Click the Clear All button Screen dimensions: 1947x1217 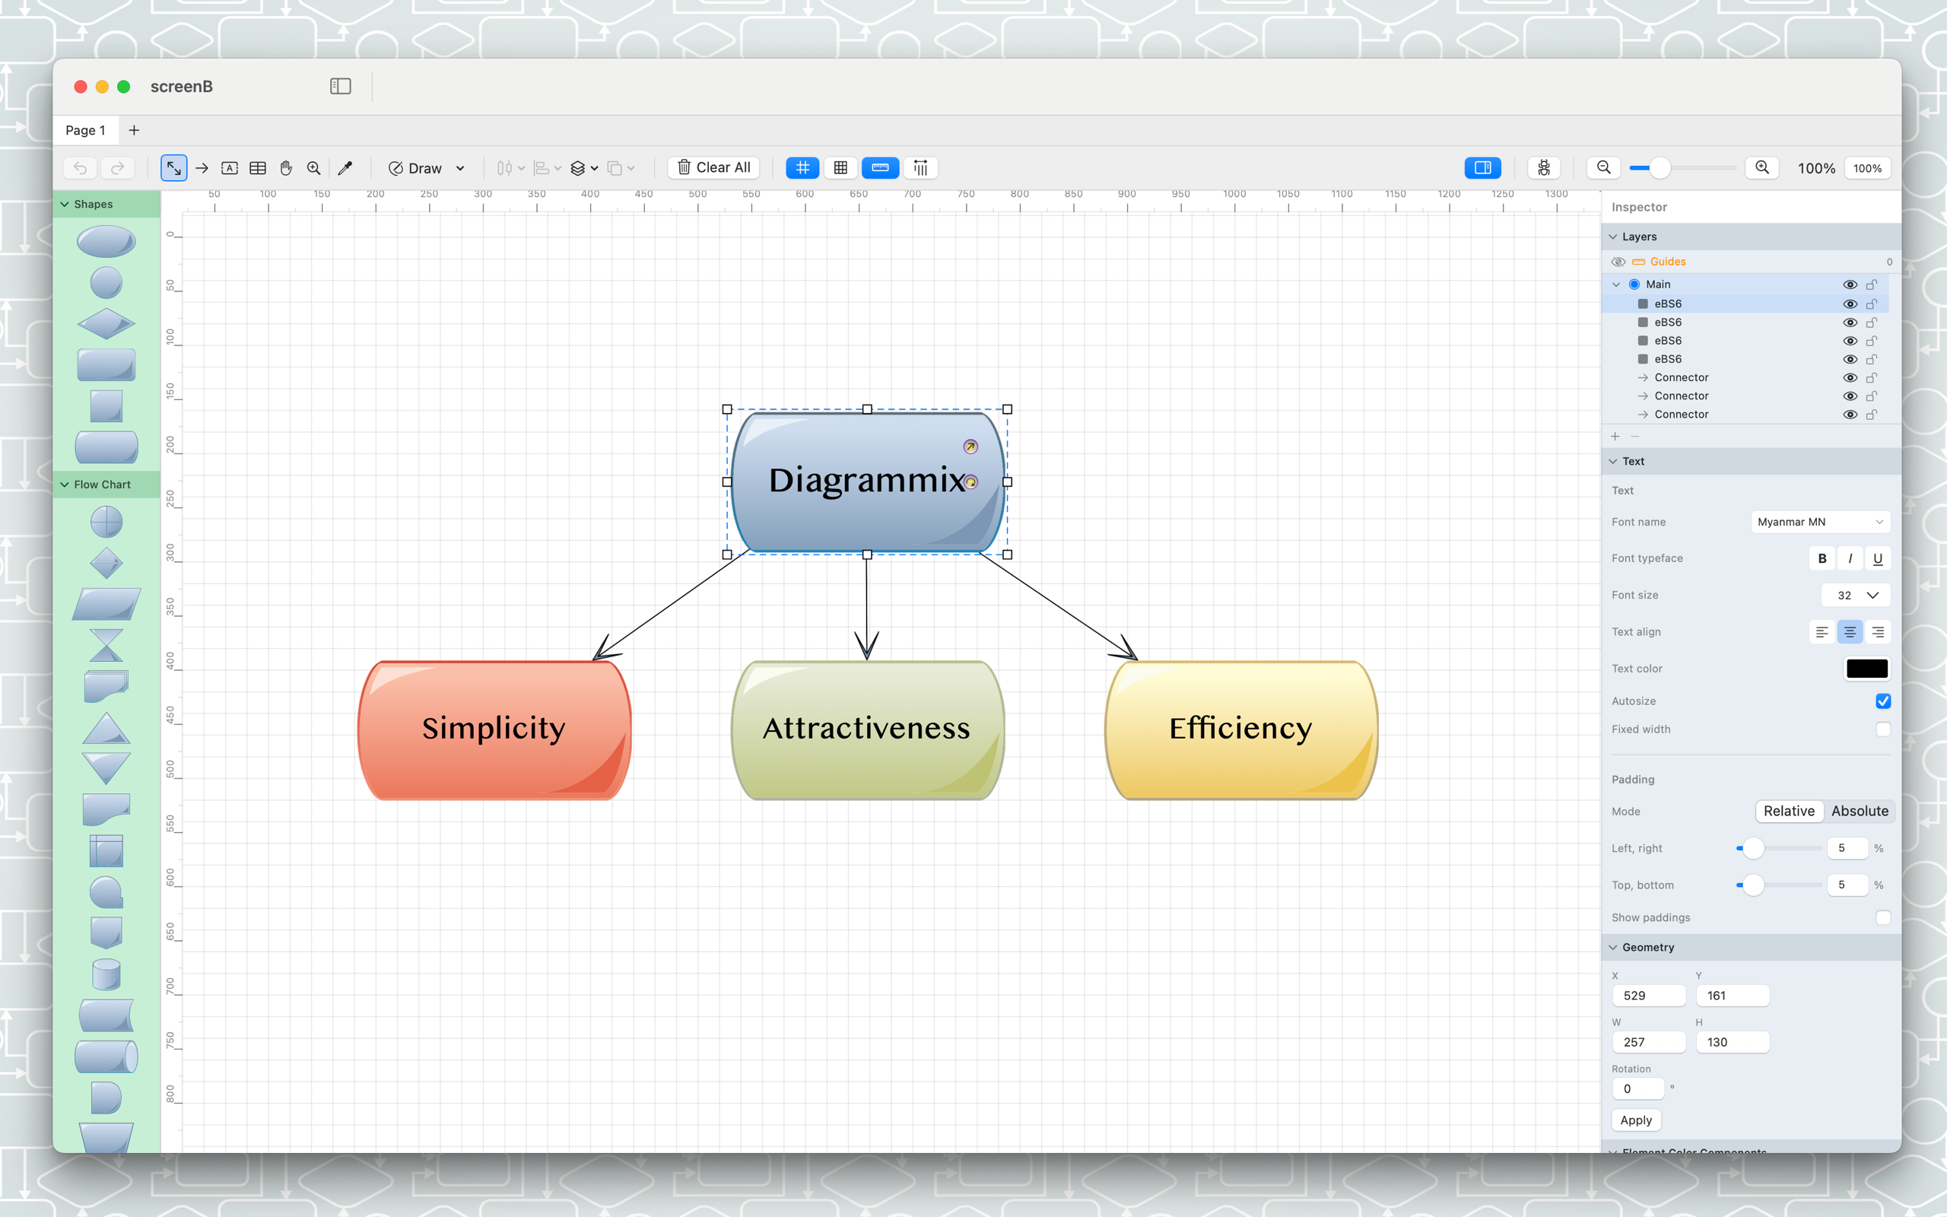(713, 168)
